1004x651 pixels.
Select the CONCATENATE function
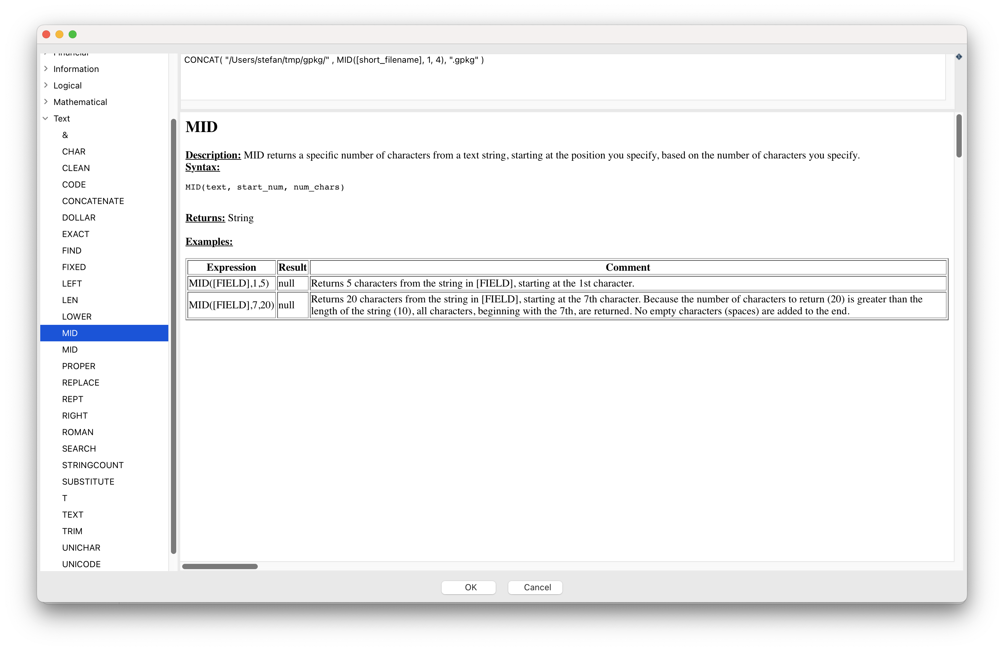(93, 201)
